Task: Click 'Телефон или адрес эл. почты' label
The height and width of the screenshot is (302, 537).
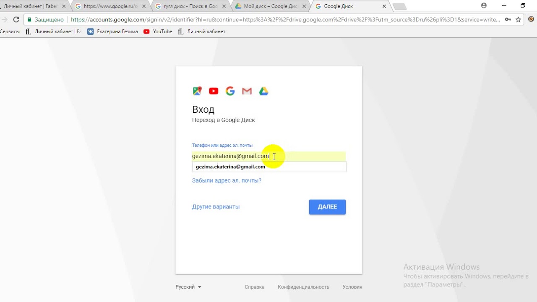Action: coord(222,145)
